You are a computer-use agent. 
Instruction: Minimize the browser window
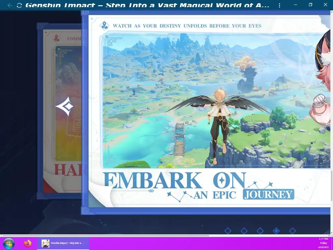coord(295,5)
